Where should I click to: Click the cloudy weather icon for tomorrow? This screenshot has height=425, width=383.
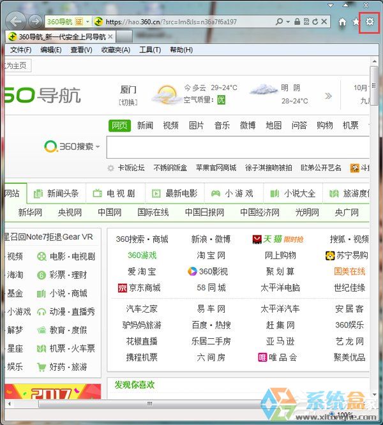click(x=263, y=89)
